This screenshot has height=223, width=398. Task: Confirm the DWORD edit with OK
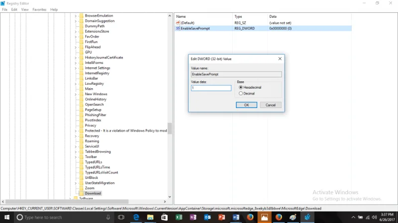click(x=246, y=105)
